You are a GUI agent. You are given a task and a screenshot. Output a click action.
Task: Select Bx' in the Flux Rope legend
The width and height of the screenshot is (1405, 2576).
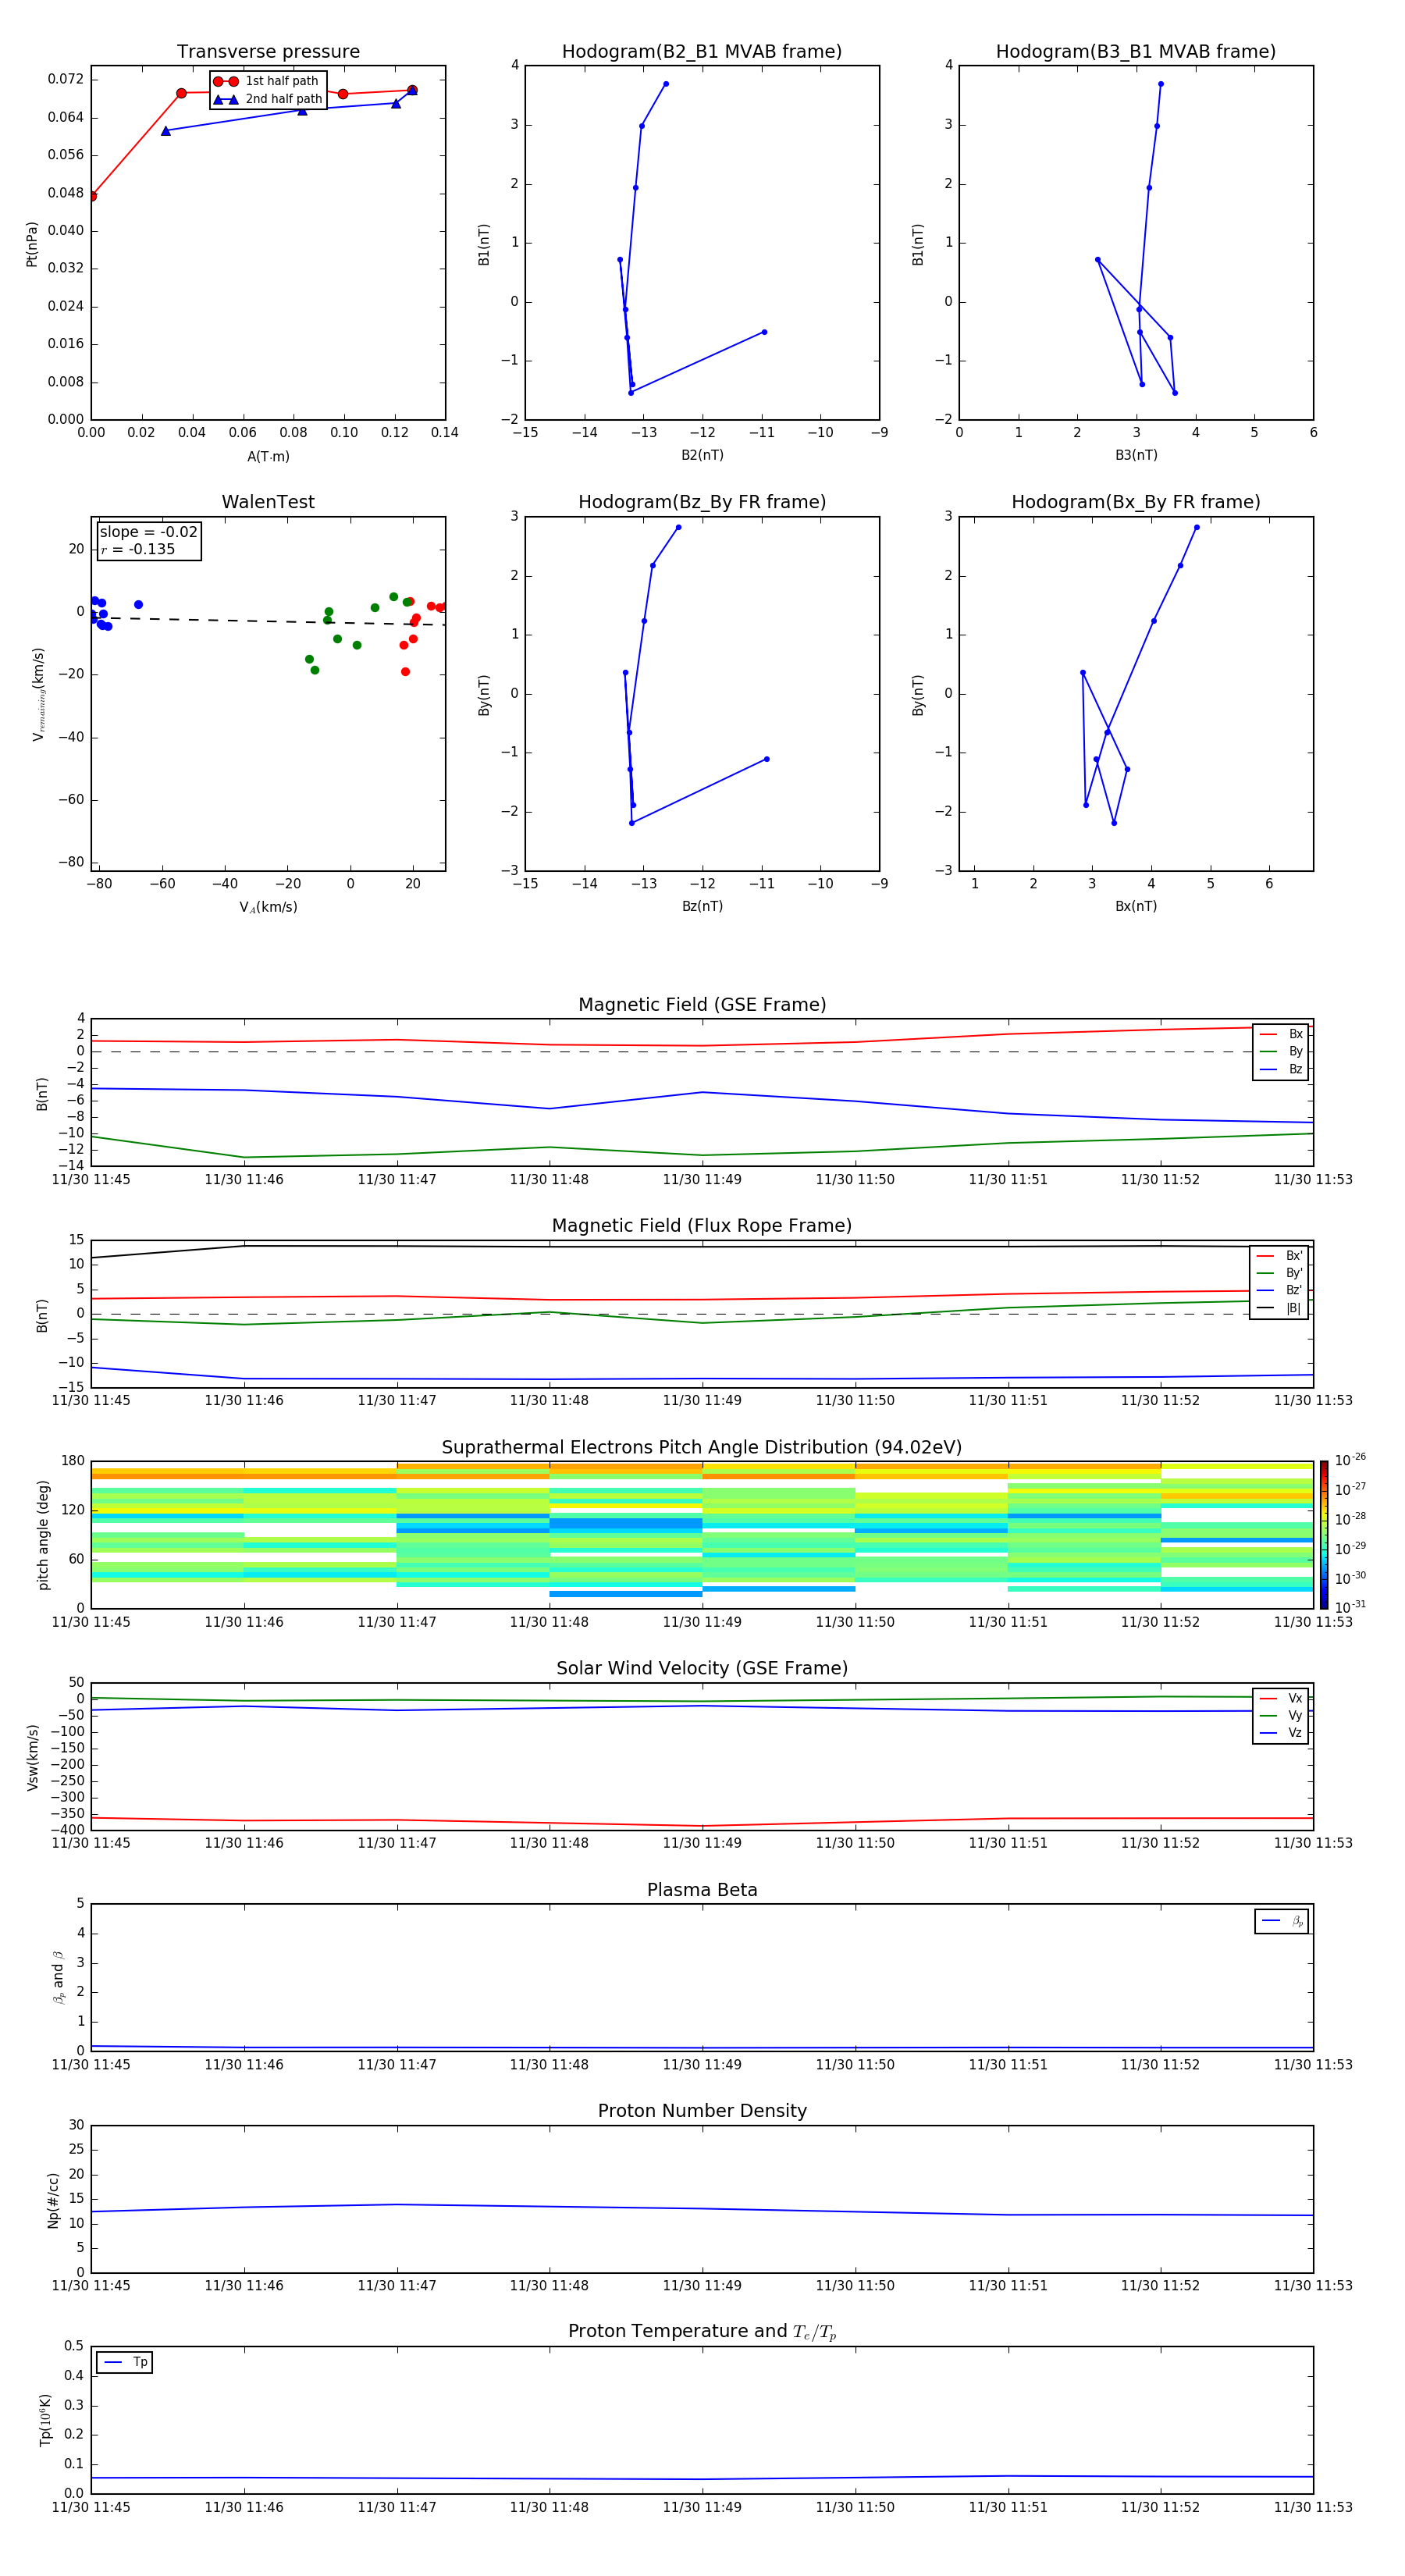tap(1280, 1256)
